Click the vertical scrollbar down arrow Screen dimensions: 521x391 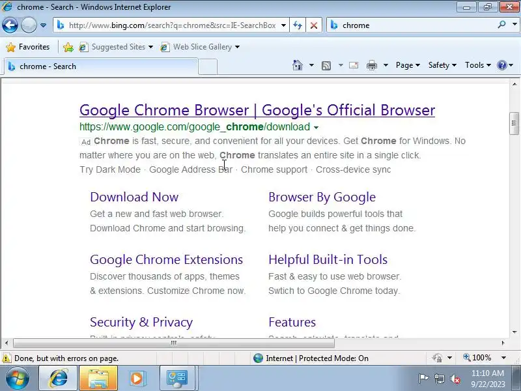514,332
